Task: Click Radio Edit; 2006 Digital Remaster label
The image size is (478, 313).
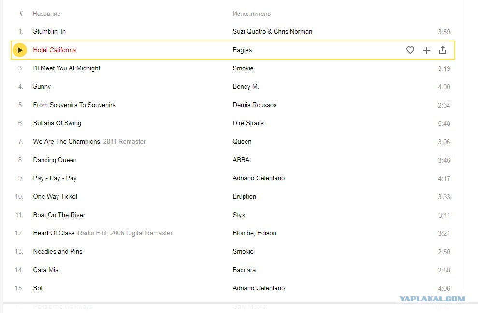Action: tap(125, 233)
